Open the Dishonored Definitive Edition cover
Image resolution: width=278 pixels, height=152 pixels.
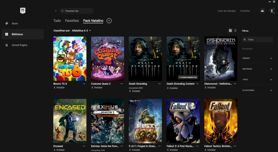221,59
